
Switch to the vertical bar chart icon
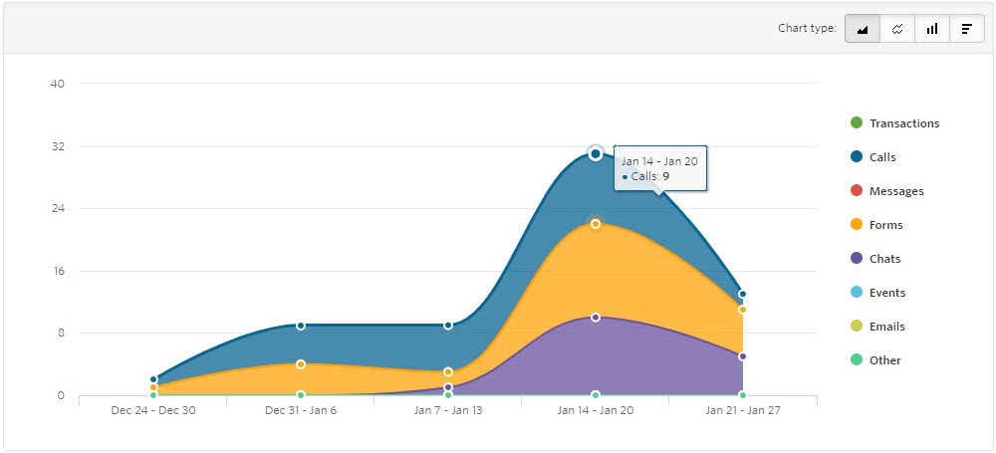pos(932,29)
